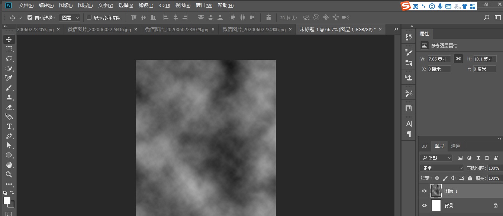Enable the 显示变换控件 checkbox
The width and height of the screenshot is (503, 216).
[88, 17]
